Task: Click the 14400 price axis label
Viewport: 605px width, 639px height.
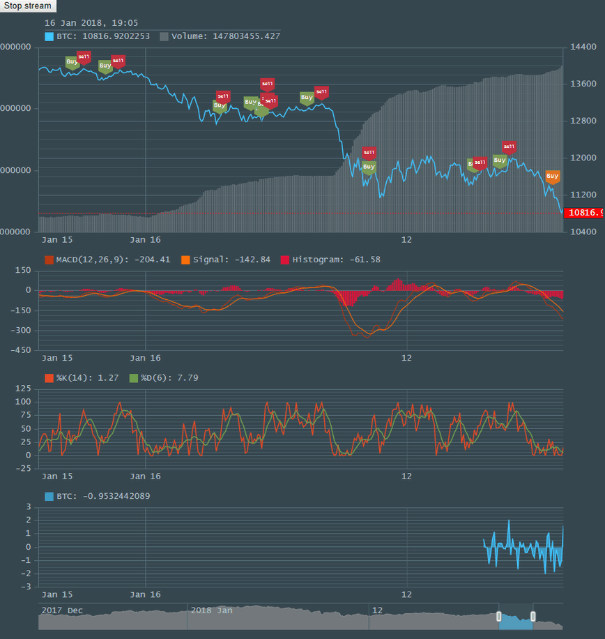Action: [583, 47]
